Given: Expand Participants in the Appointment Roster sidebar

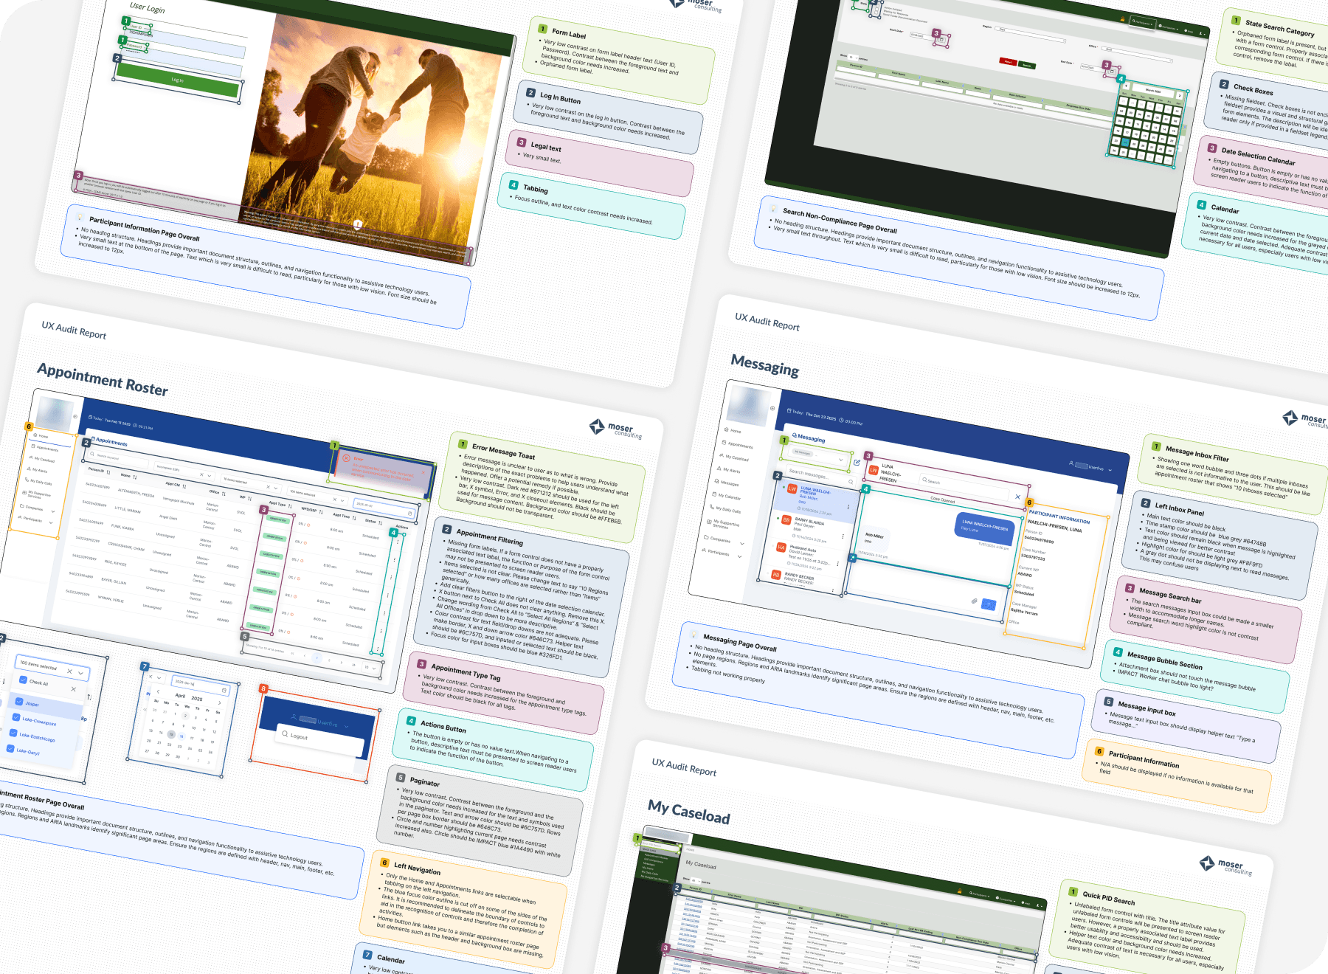Looking at the screenshot, I should coord(35,519).
